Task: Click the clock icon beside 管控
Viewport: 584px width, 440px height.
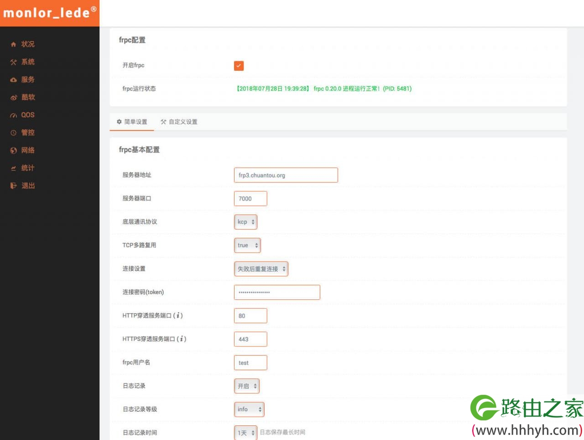Action: (13, 133)
